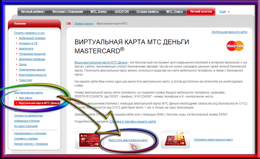The width and height of the screenshot is (260, 159).
Task: Click the red arrow beside Транспорт
Action: 17,80
